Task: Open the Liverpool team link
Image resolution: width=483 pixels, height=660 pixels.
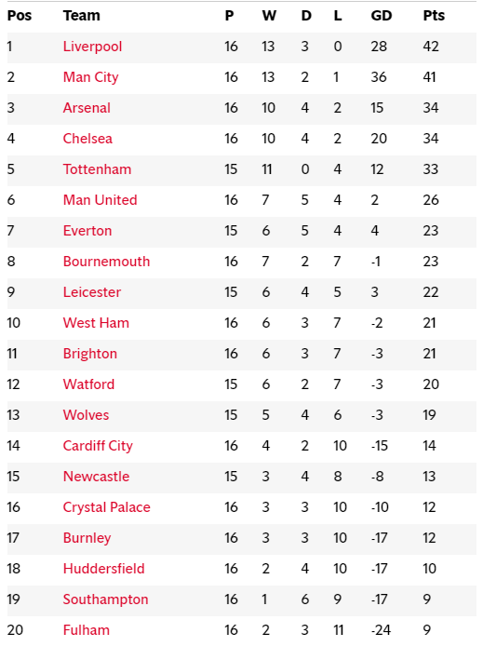Action: pos(92,47)
